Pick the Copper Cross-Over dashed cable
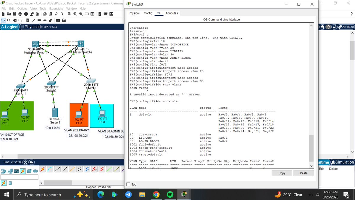The image size is (355, 200). click(65, 169)
